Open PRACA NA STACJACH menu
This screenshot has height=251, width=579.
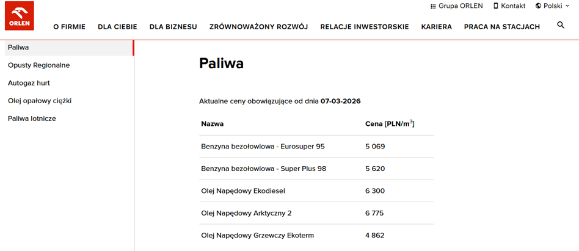click(502, 27)
